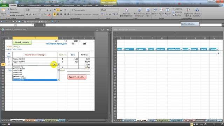Screen dimensions: 224x126
Task: Switch to the Данные ribbon tab
Action: click(x=56, y=6)
